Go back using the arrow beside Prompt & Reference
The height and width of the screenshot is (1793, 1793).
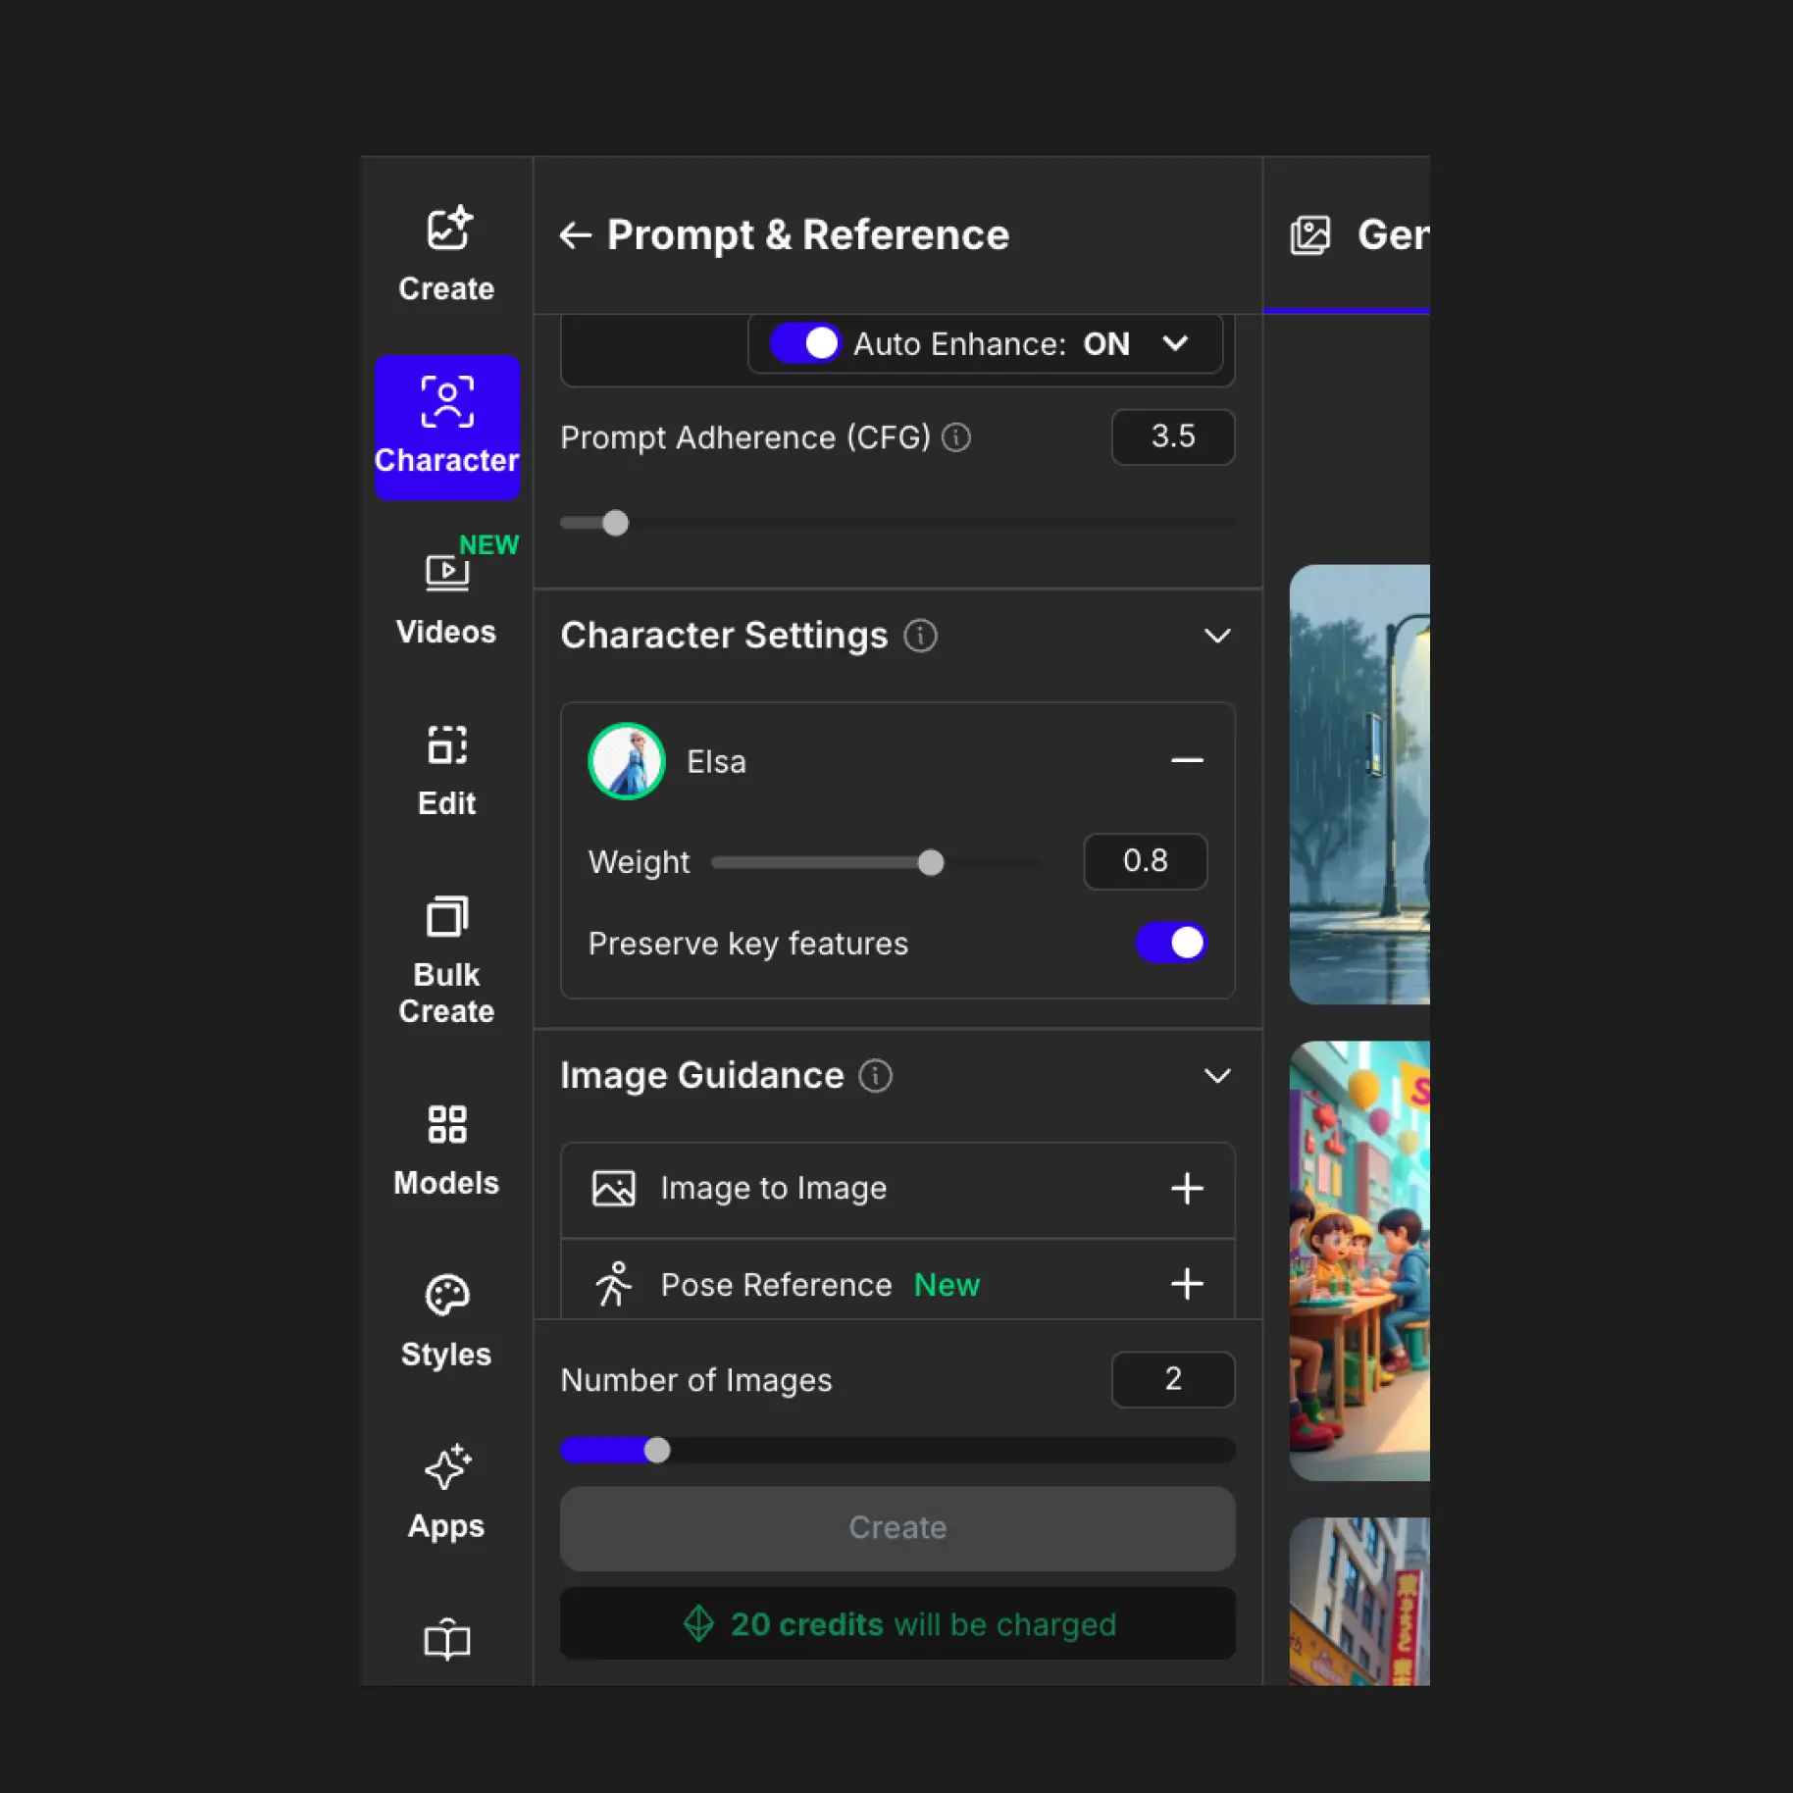[x=575, y=235]
